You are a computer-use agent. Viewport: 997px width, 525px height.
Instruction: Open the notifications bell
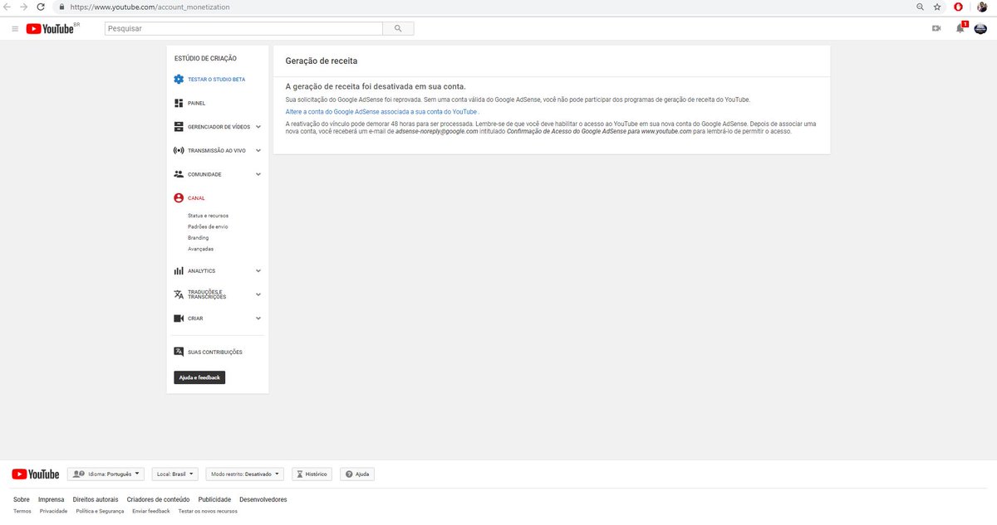point(960,28)
